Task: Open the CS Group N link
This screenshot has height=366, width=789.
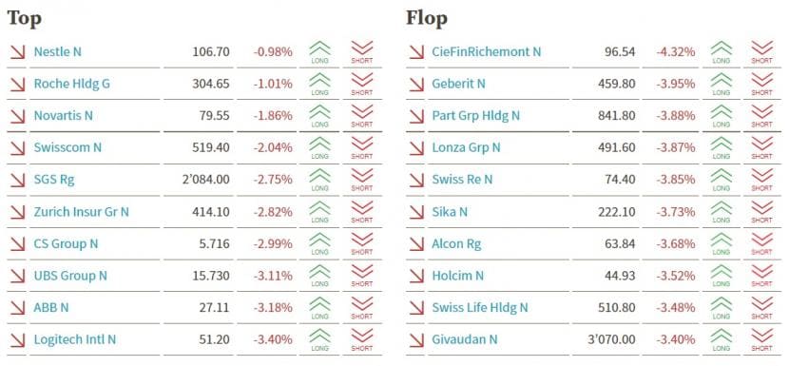Action: pos(66,244)
